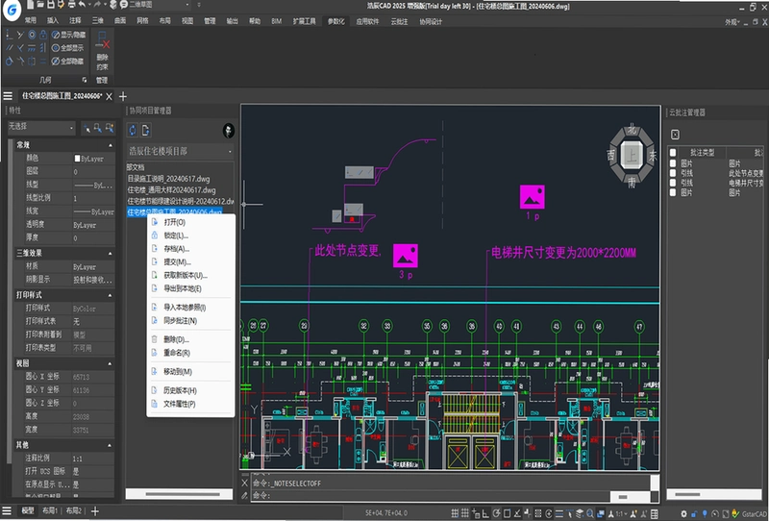
Task: Click the settings gear icon in status bar
Action: tap(683, 513)
